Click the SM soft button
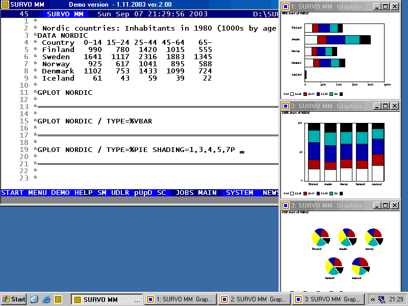408x306 pixels. 101,193
